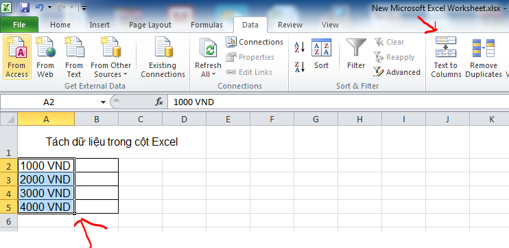Select column J header
Viewport: 509px width, 248px height.
447,119
